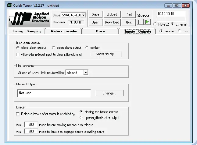The width and height of the screenshot is (197, 145).
Task: Select open alarm output option
Action: click(54, 48)
